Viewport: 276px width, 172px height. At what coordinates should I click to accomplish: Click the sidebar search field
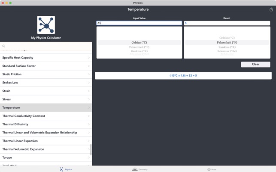coord(46,46)
